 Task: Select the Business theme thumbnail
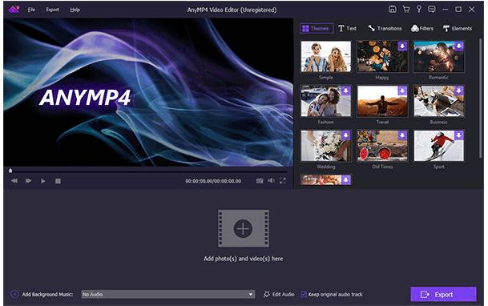[439, 101]
